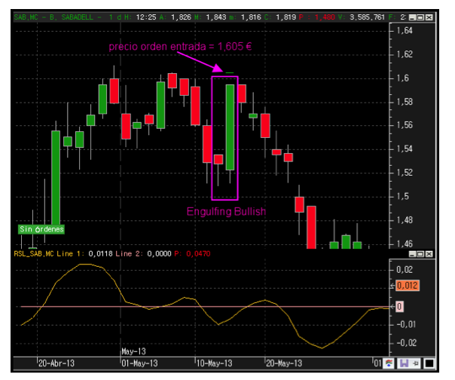
Task: Click the 'SAB.MC - B. SABADELL' symbol title
Action: (53, 17)
